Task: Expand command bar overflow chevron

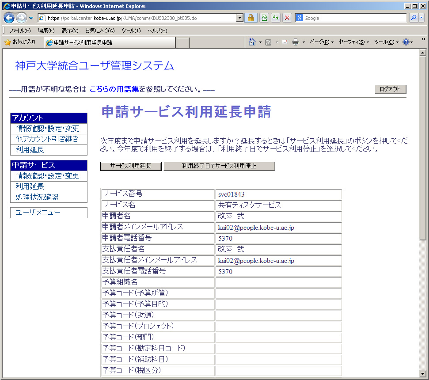Action: click(x=423, y=39)
